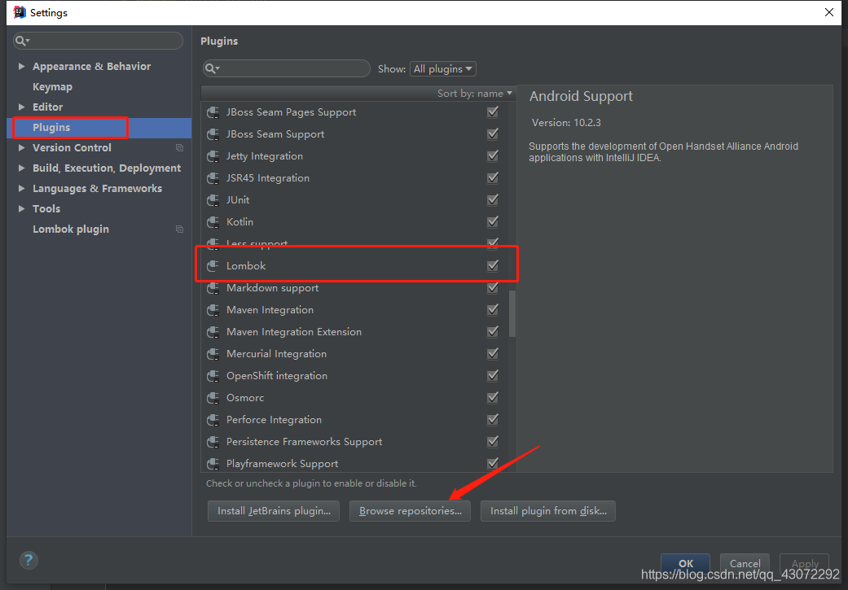The width and height of the screenshot is (848, 590).
Task: Click the plugin icon beside JUnit
Action: (213, 200)
